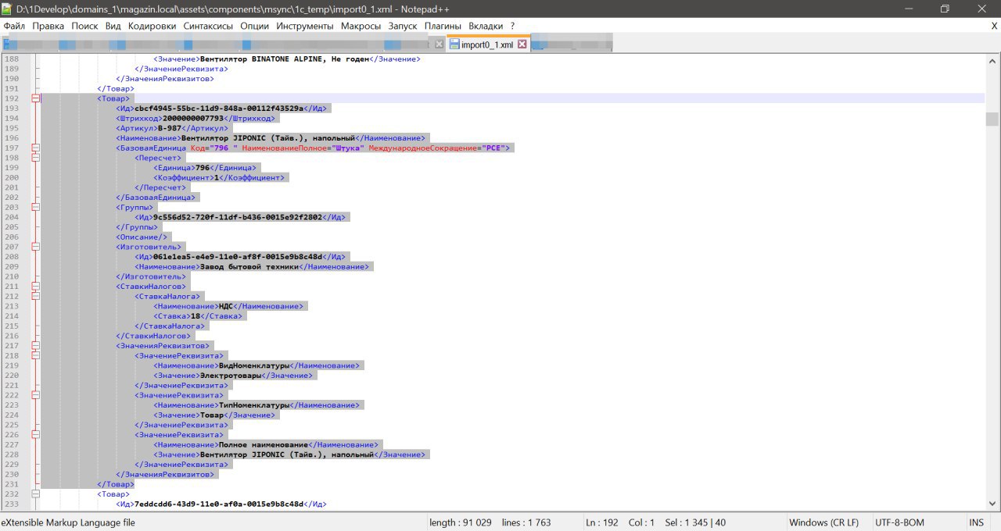Click the Артикул B-987 line
The image size is (1001, 531).
(x=172, y=128)
